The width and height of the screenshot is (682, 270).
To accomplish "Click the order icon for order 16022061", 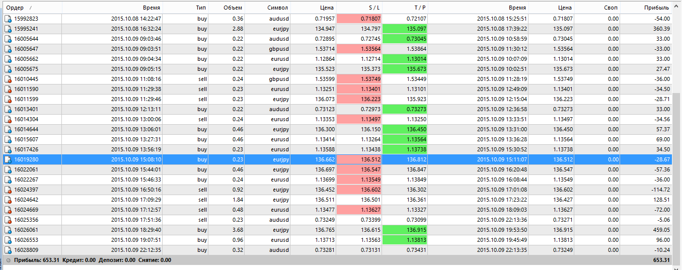I will [8, 169].
